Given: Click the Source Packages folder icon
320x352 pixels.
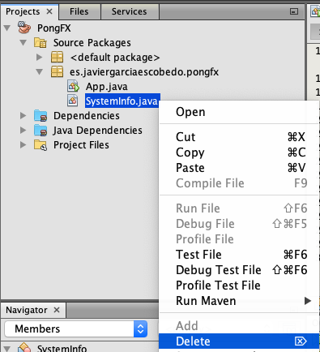Looking at the screenshot, I should (41, 43).
